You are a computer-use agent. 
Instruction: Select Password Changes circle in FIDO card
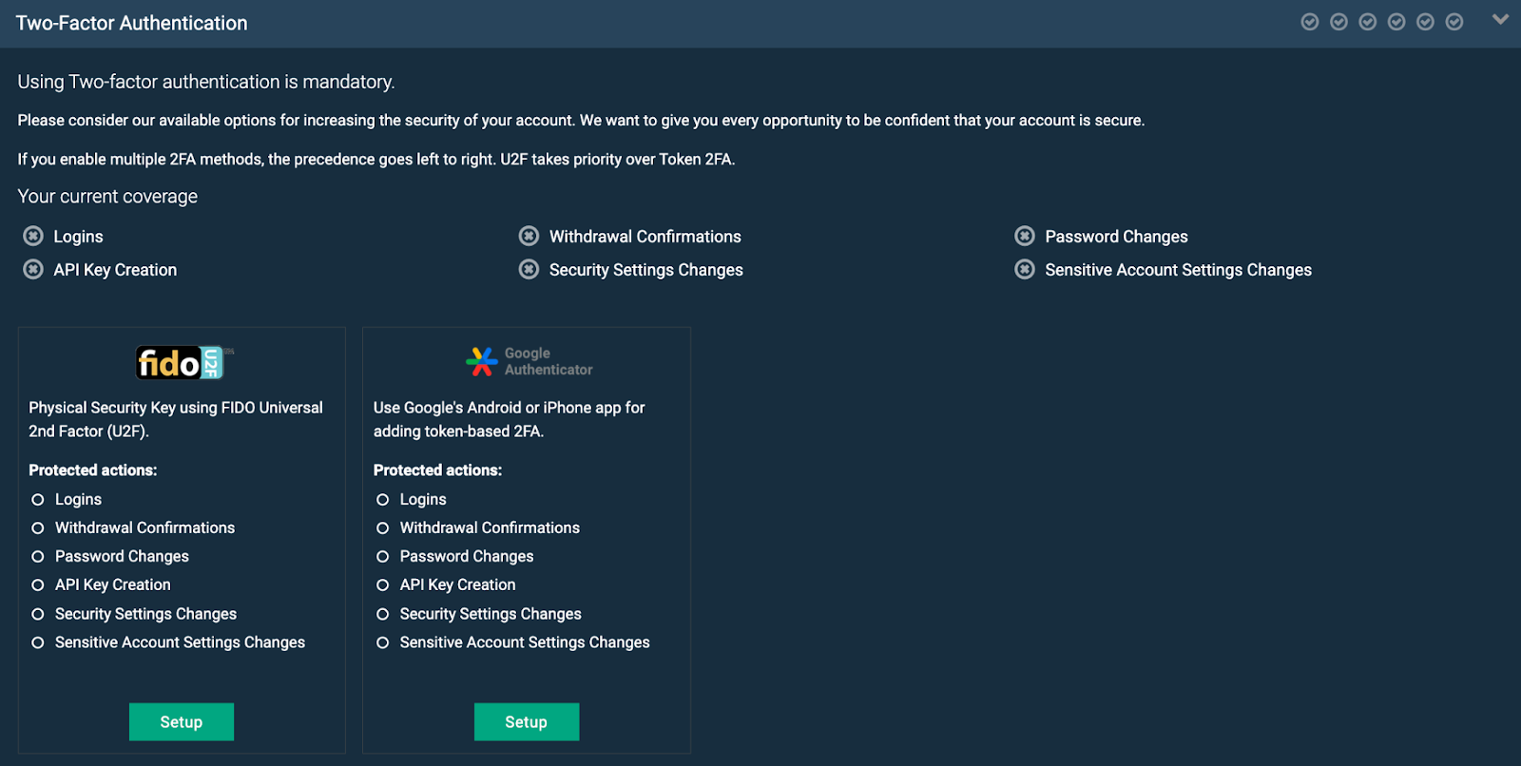38,556
